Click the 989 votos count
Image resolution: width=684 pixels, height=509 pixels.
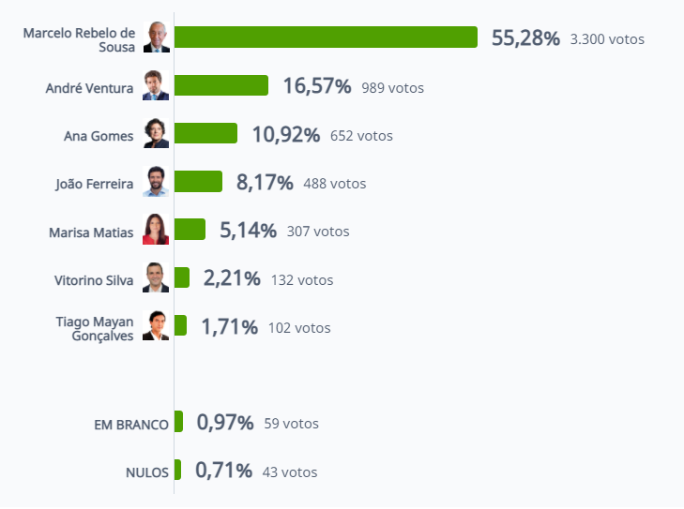[392, 88]
